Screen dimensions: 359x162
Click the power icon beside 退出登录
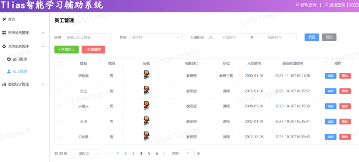coord(326,4)
